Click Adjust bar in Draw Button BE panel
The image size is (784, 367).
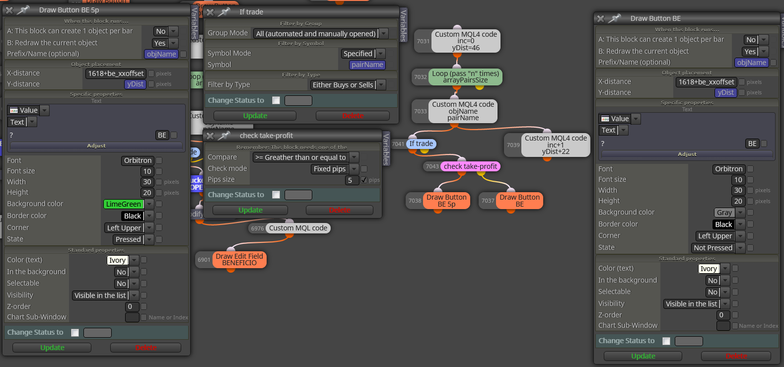(x=687, y=154)
